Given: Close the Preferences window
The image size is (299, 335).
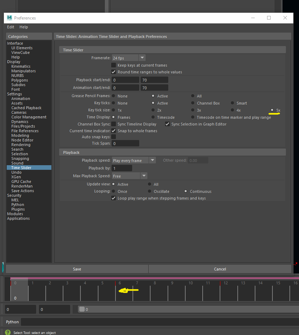Looking at the screenshot, I should click(285, 18).
